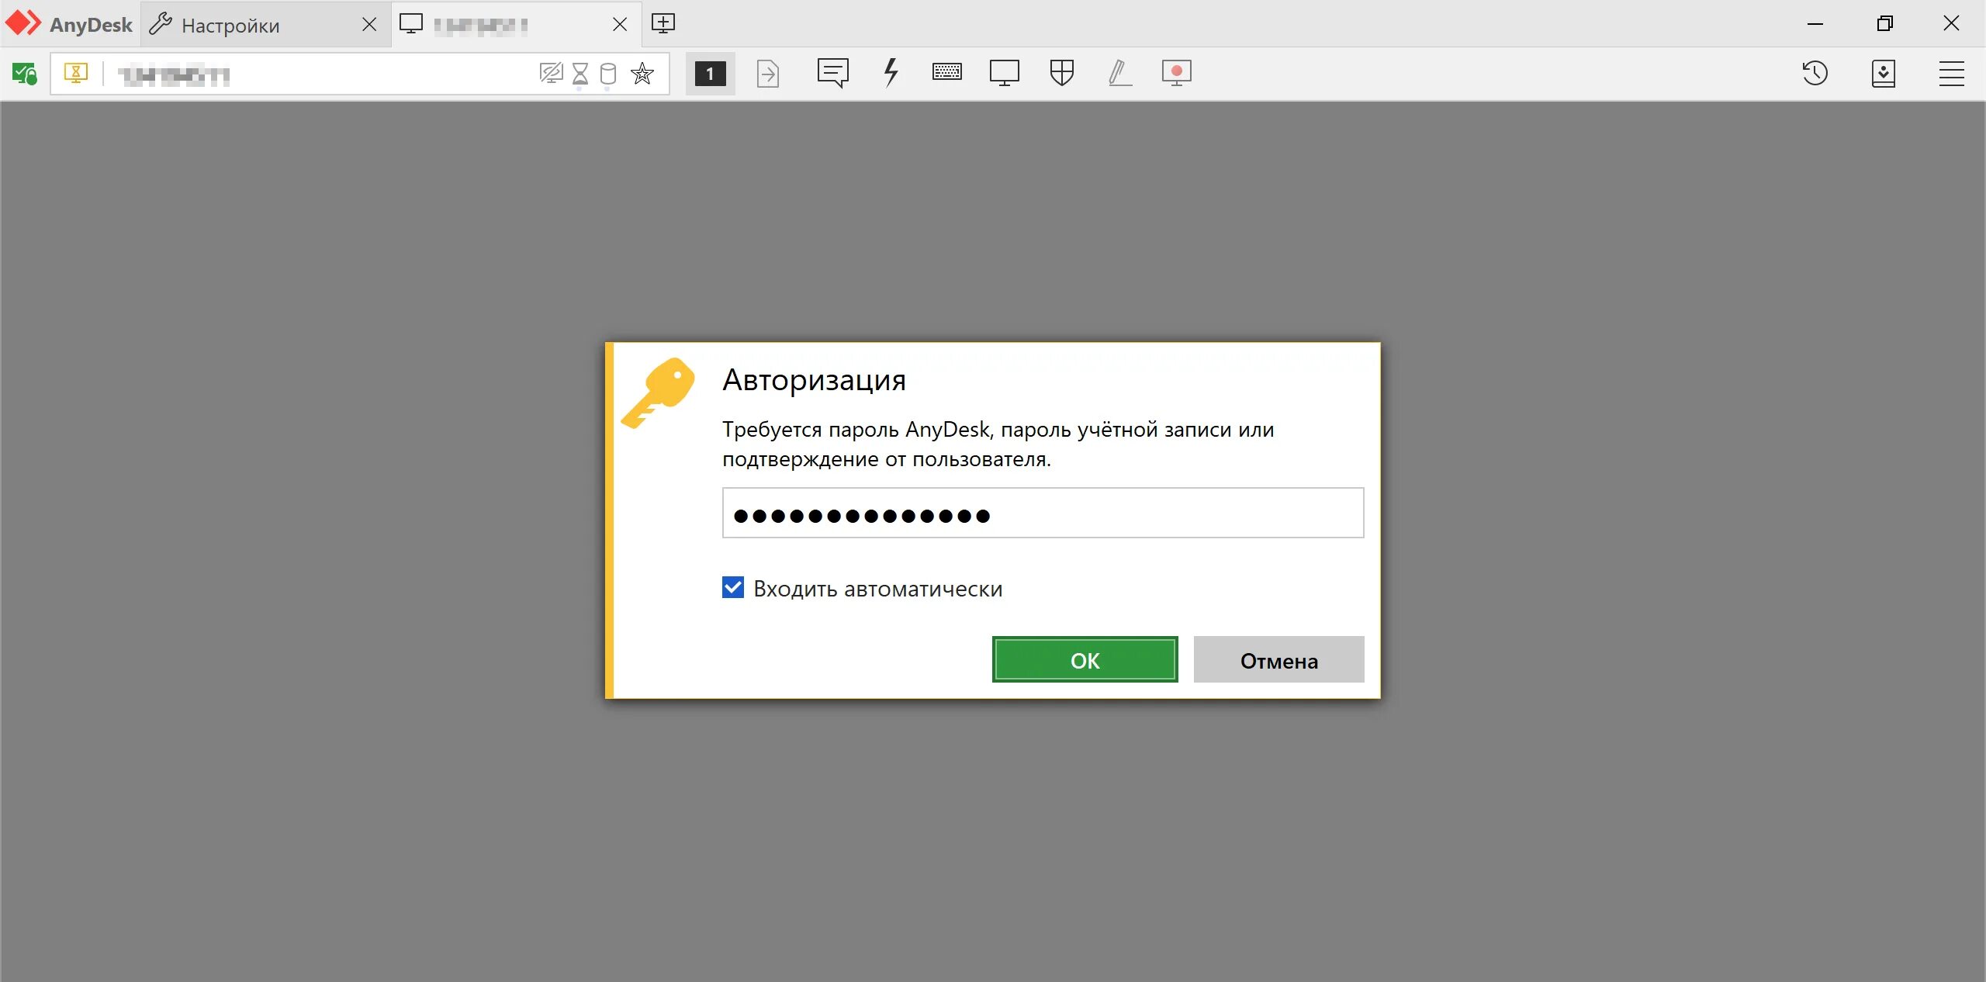Close the remote session tab
The width and height of the screenshot is (1986, 982).
620,25
